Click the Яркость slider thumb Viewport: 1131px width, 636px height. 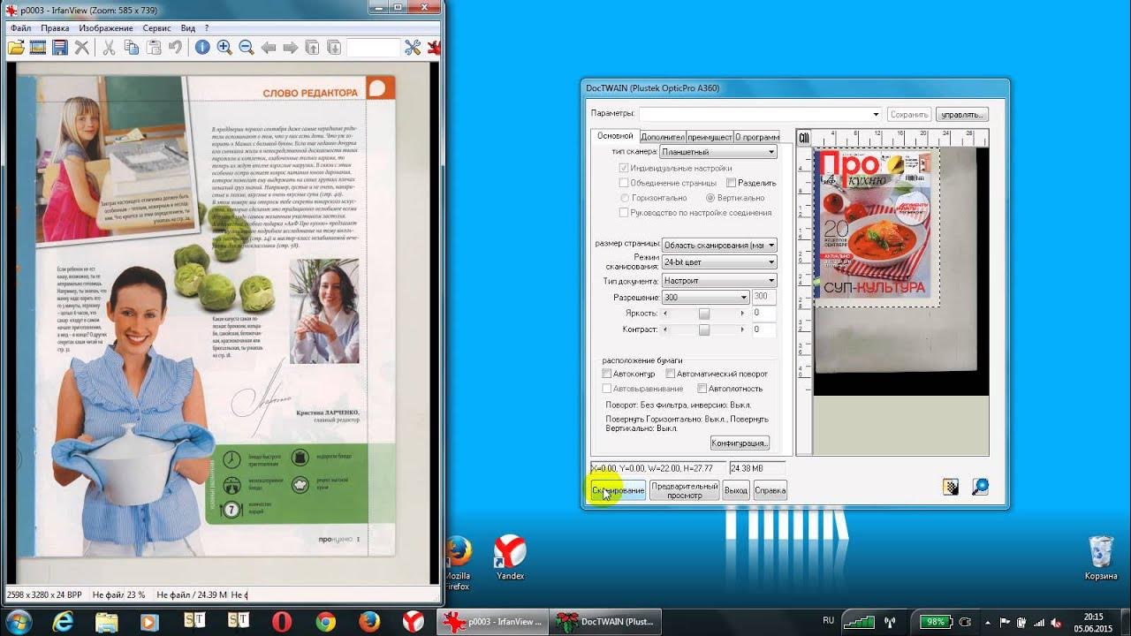tap(704, 314)
